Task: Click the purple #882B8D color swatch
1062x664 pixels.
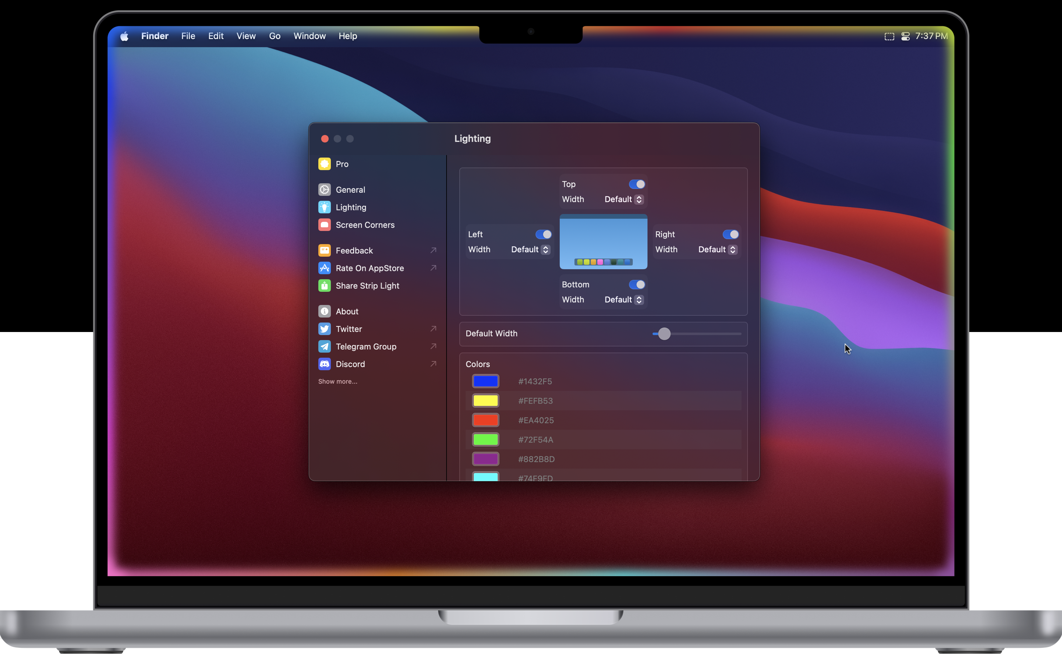Action: 486,459
